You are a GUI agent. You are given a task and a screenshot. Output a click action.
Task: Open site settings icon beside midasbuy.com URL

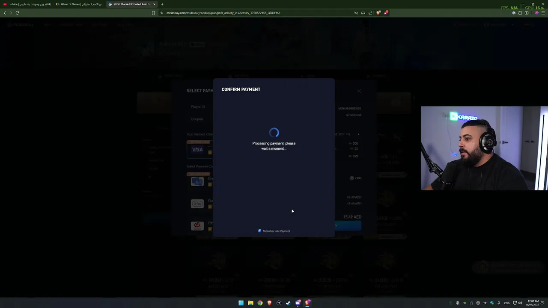(x=162, y=13)
